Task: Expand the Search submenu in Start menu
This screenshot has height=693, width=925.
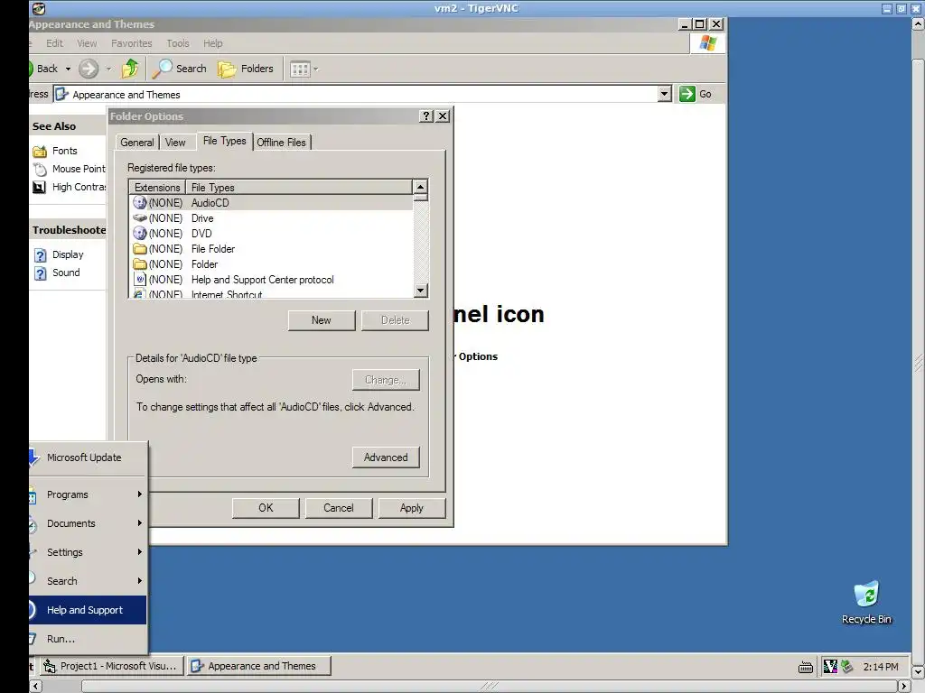Action: pos(88,581)
